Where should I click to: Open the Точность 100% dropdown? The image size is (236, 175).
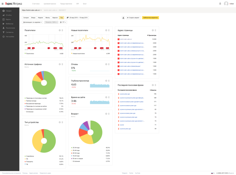pyautogui.click(x=52, y=22)
